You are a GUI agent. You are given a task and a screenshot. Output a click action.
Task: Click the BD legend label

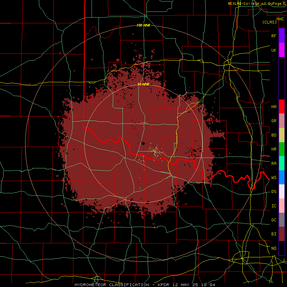pos(274,135)
